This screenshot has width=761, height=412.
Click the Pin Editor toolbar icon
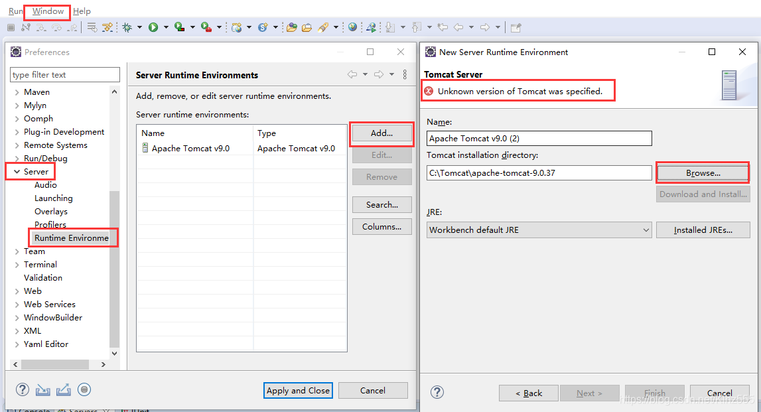pyautogui.click(x=516, y=28)
